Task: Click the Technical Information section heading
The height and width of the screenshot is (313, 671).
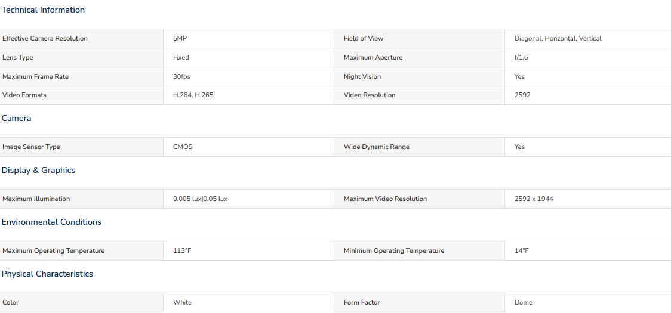Action: [43, 10]
